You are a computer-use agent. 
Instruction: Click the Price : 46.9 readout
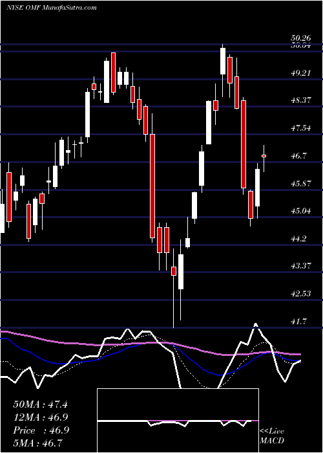tap(41, 430)
